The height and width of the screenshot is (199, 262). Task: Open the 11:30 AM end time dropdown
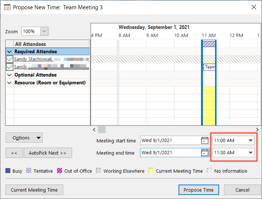(251, 153)
